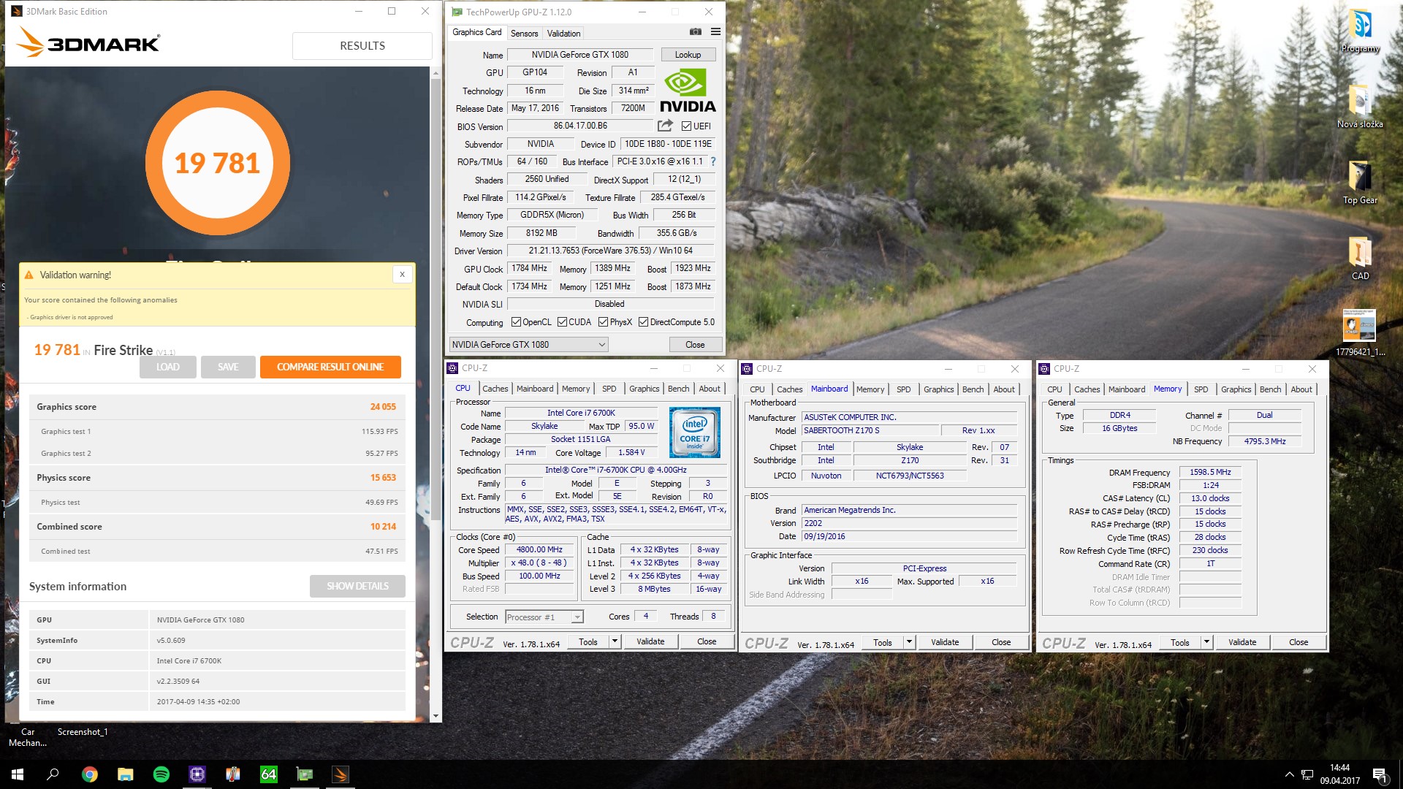The width and height of the screenshot is (1403, 789).
Task: Dismiss the validation warning with its X
Action: 402,274
